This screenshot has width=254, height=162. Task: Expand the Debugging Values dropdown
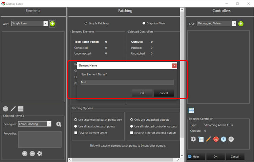[x=234, y=23]
